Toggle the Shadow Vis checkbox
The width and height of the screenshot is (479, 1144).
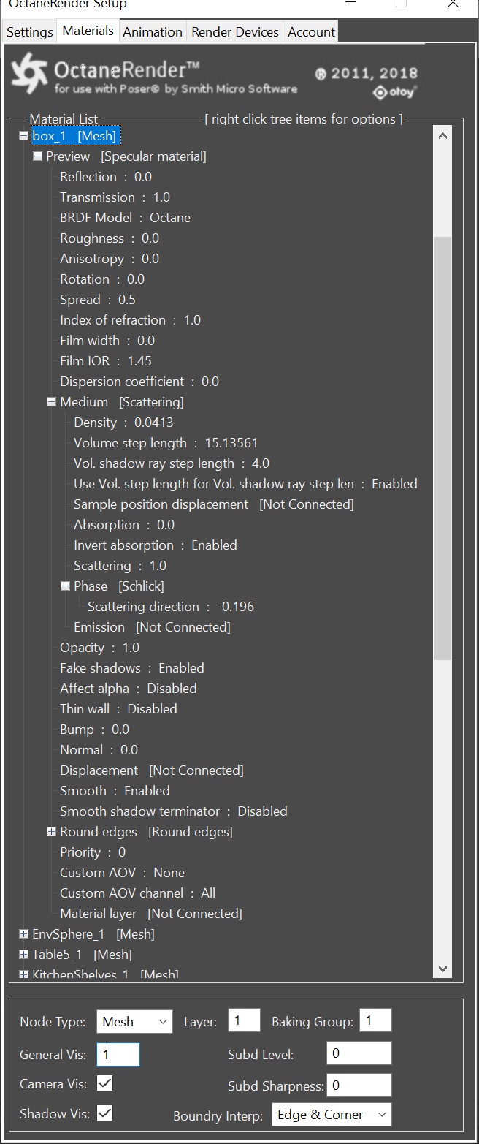point(105,1113)
